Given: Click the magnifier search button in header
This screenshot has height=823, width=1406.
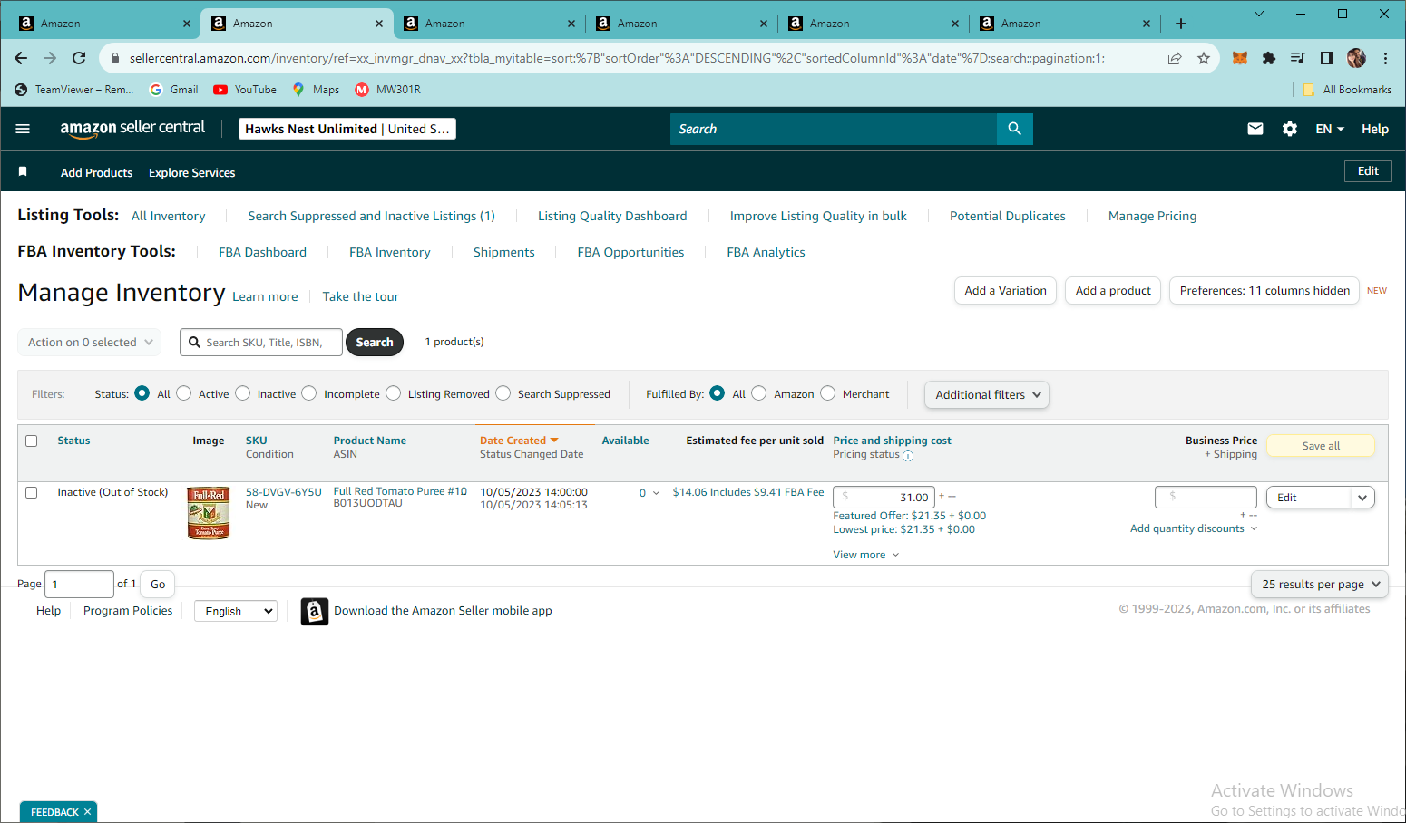Looking at the screenshot, I should [x=1014, y=129].
